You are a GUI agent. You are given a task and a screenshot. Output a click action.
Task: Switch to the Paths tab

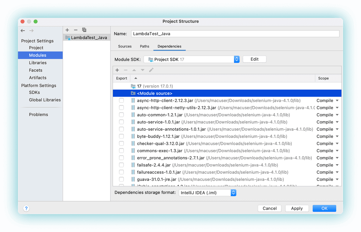click(144, 46)
